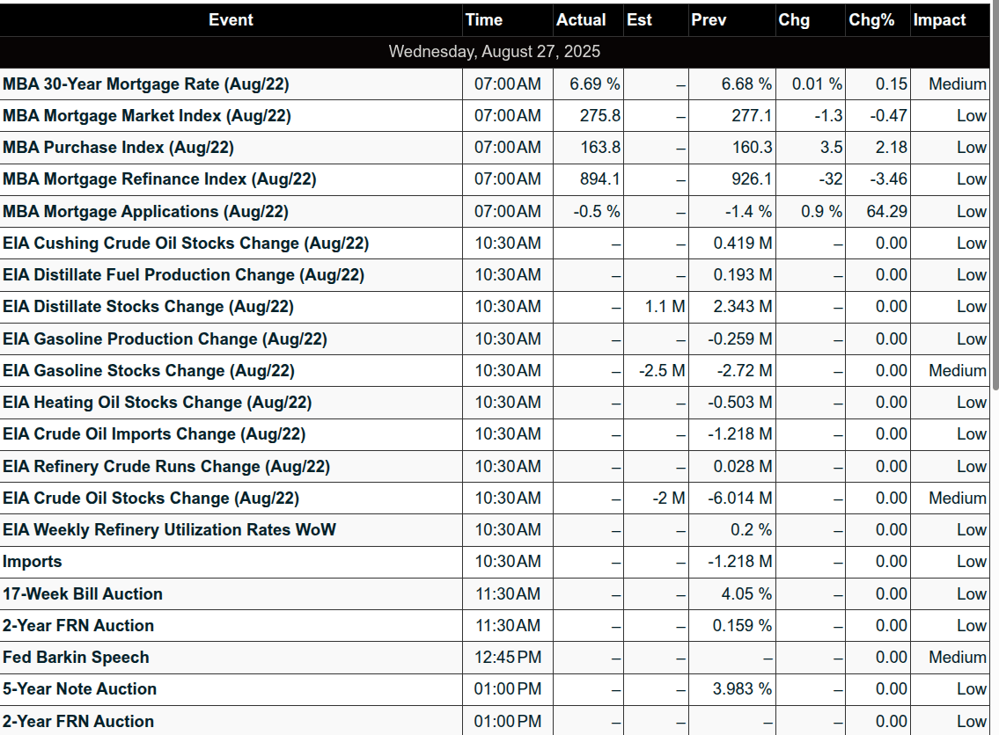
Task: Open EIA Distillate Stocks Change (Aug/22) event
Action: [148, 307]
